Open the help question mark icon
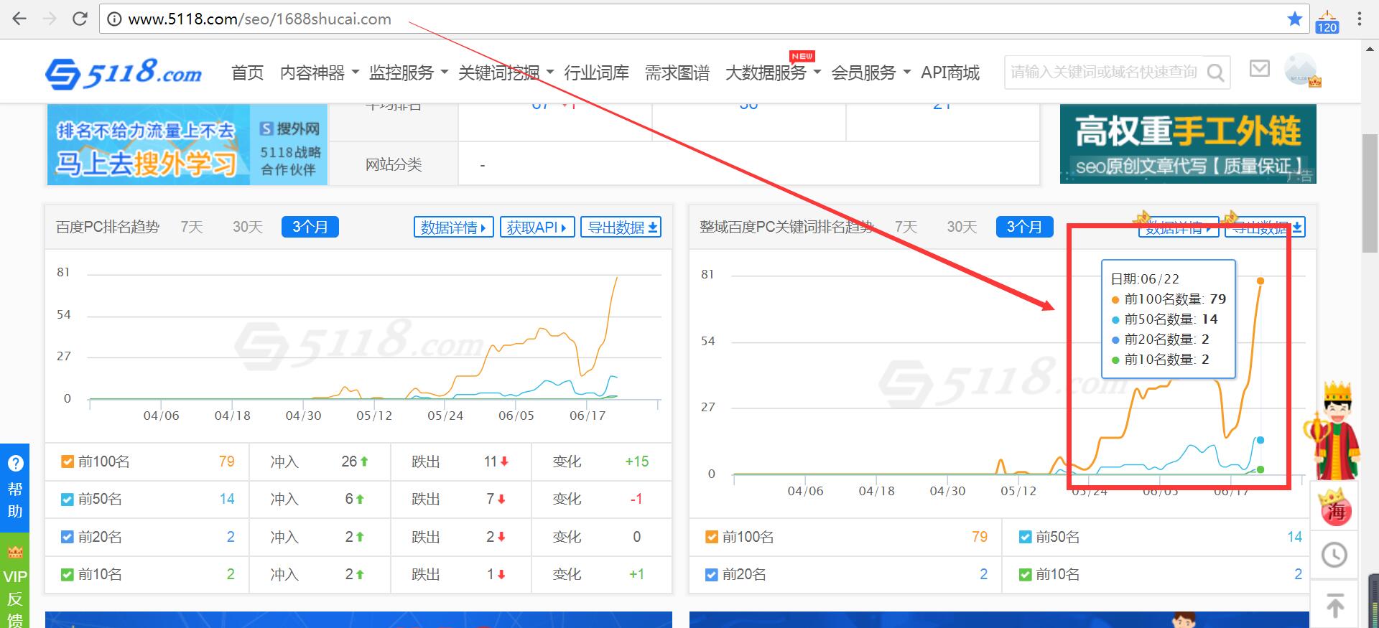The height and width of the screenshot is (628, 1379). [x=15, y=464]
